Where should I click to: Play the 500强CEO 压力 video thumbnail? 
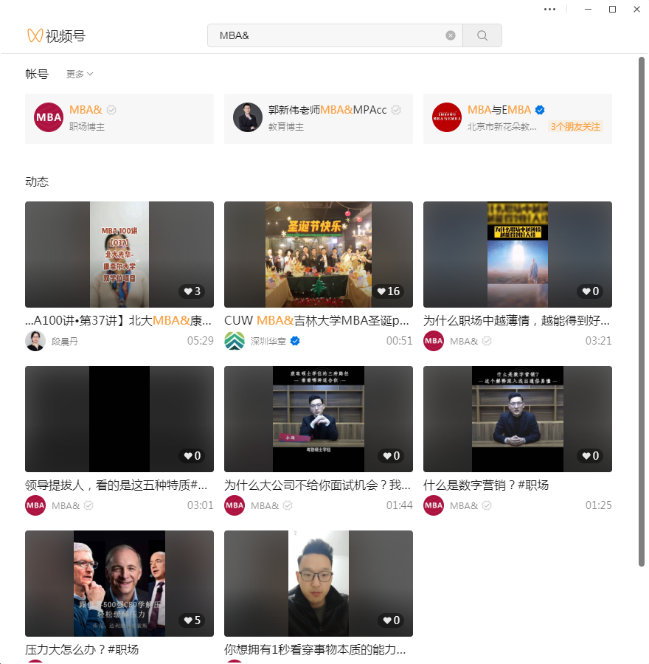(119, 583)
